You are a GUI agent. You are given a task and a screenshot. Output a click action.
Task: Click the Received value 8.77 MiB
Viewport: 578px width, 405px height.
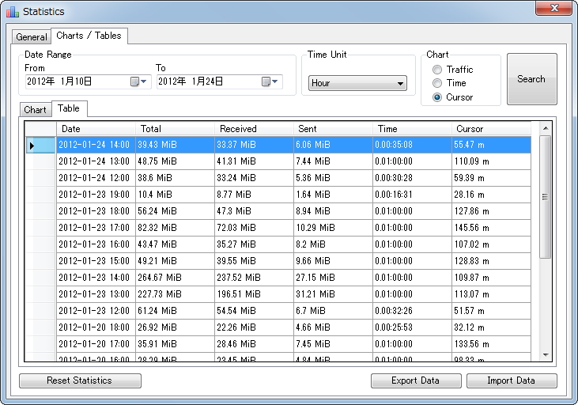coord(254,195)
